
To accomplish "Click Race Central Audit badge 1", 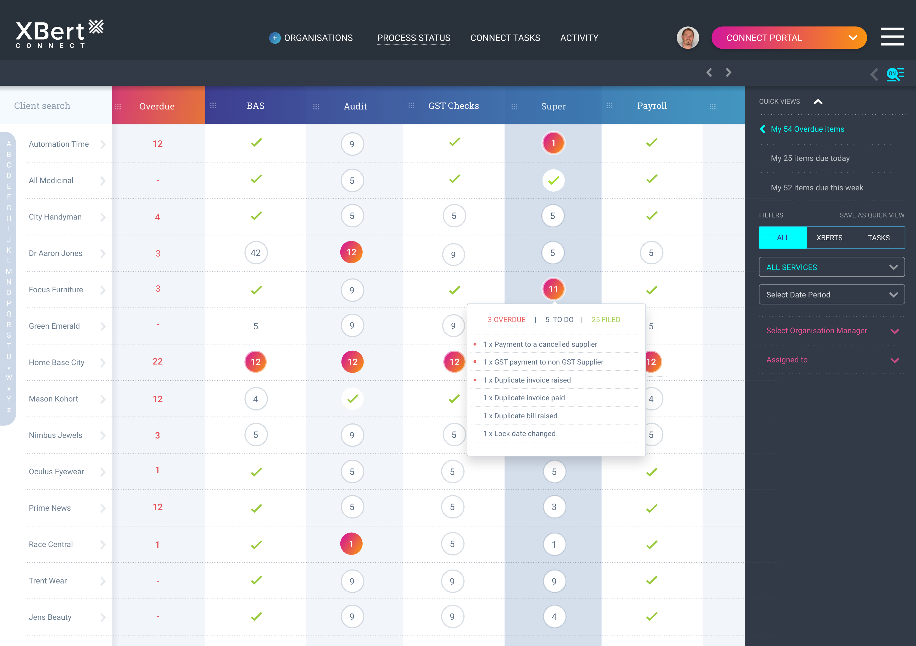I will coord(351,544).
